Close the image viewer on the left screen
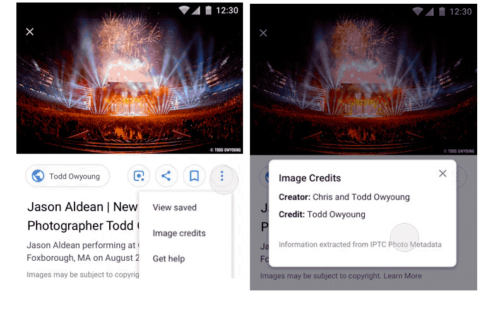Viewport: 486px width, 315px height. click(30, 31)
